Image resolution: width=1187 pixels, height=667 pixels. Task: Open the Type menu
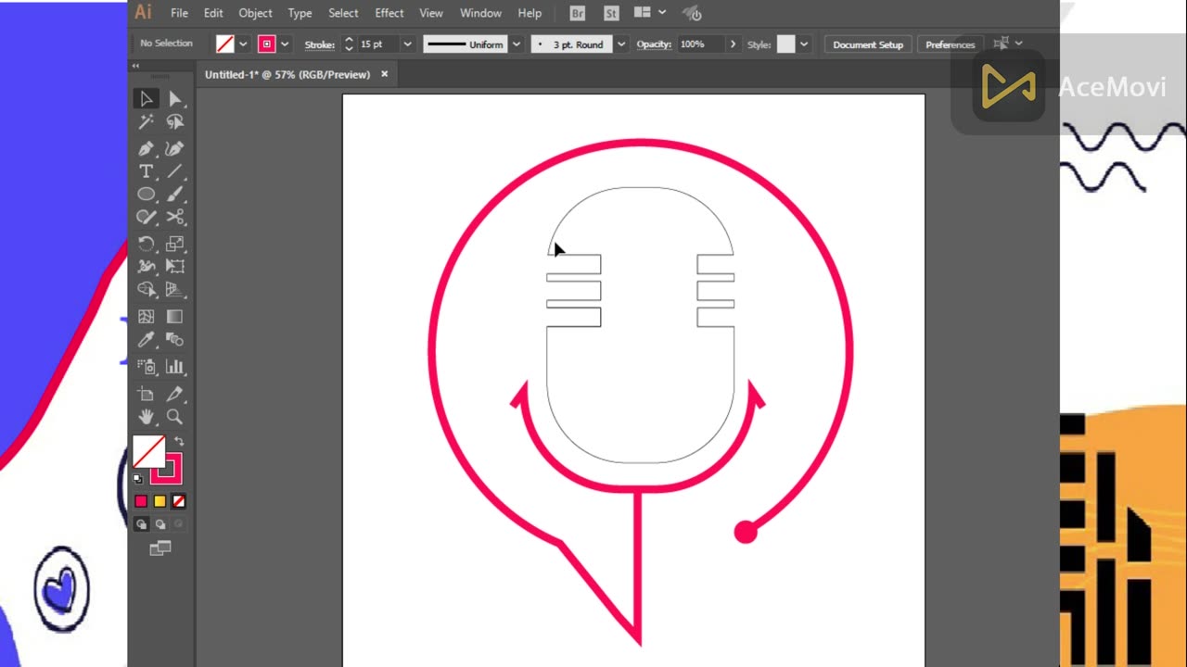pos(300,13)
